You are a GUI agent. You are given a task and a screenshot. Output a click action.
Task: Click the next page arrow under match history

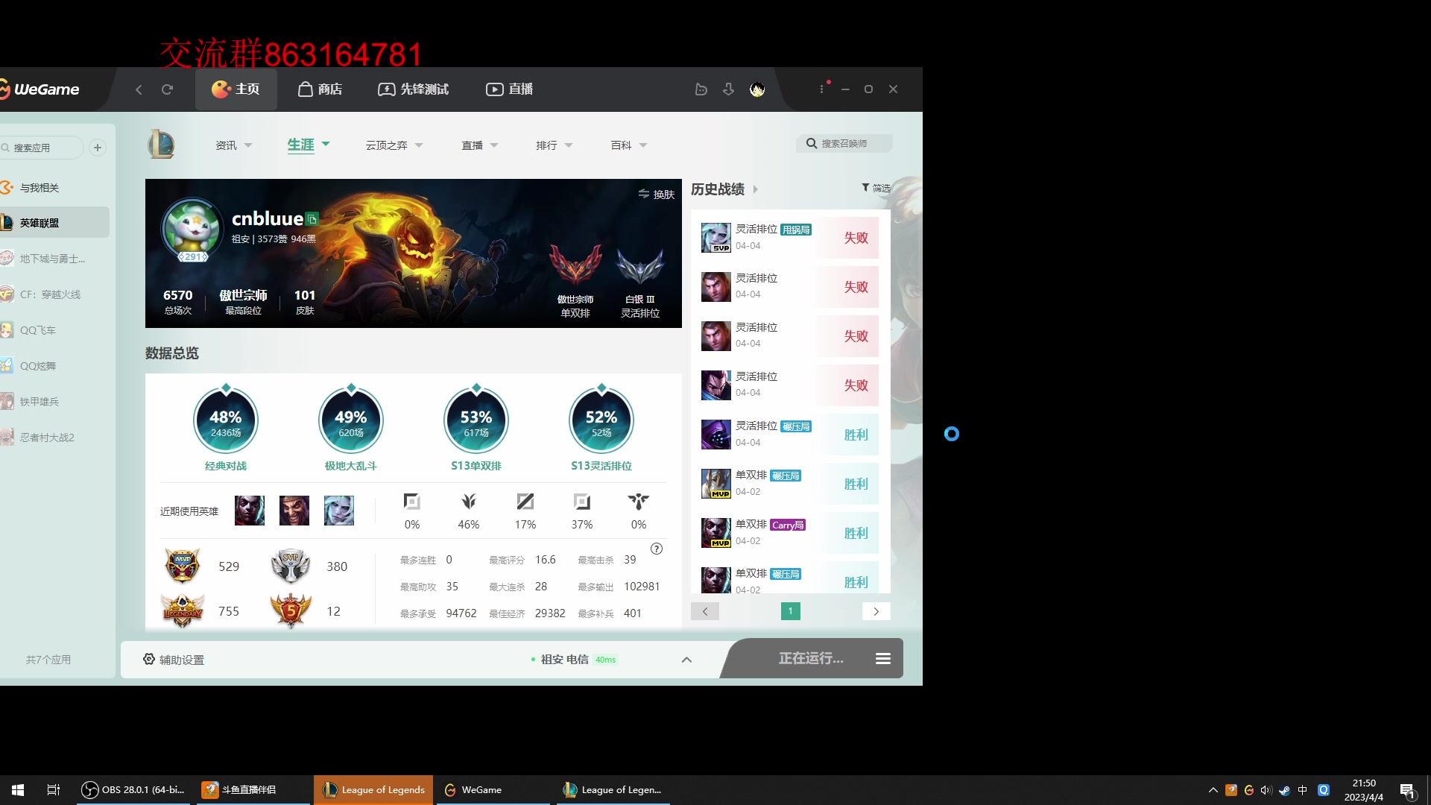click(876, 610)
